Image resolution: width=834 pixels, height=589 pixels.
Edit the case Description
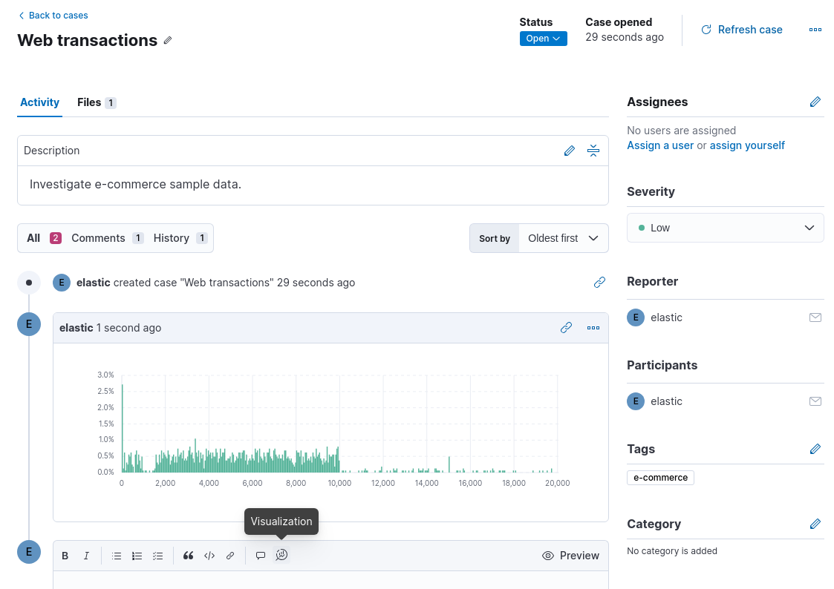[x=569, y=150]
